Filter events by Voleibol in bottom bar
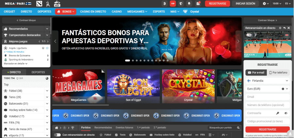 (185, 135)
